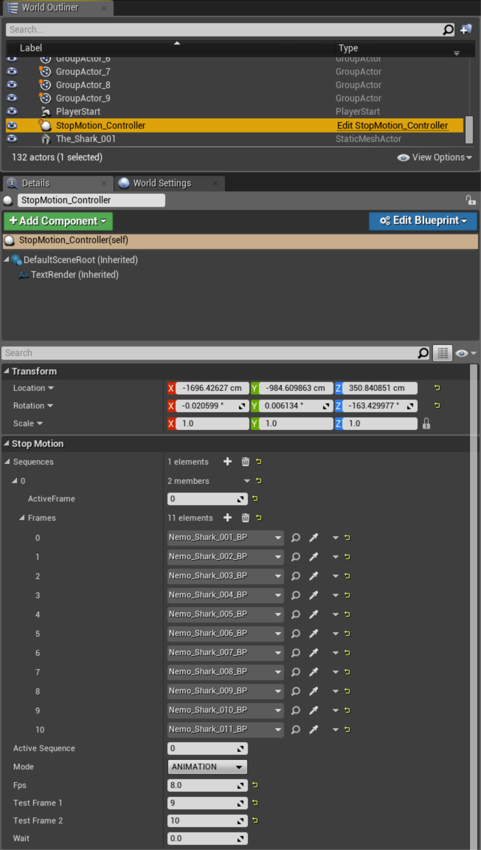
Task: Click the lock icon in Details panel
Action: [470, 200]
